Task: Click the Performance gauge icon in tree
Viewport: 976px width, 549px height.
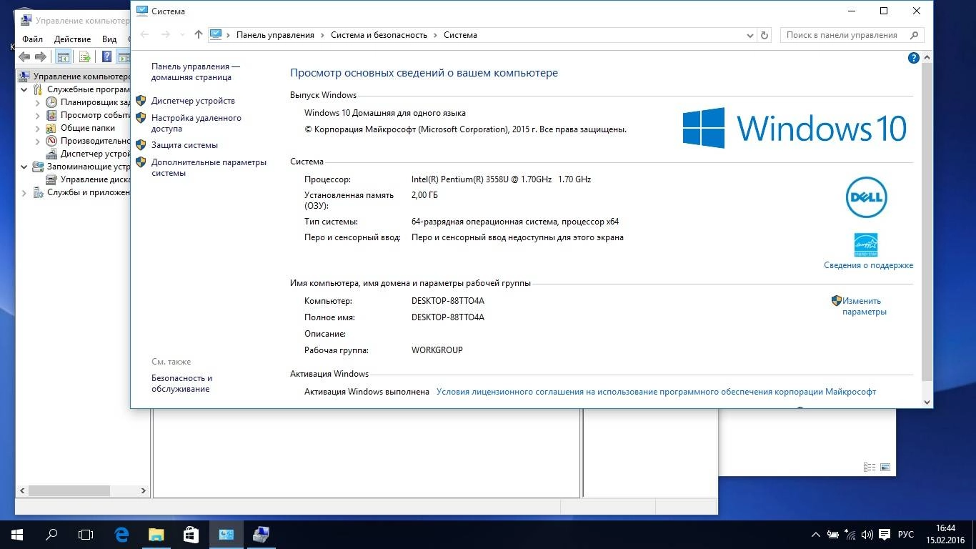Action: pos(51,141)
